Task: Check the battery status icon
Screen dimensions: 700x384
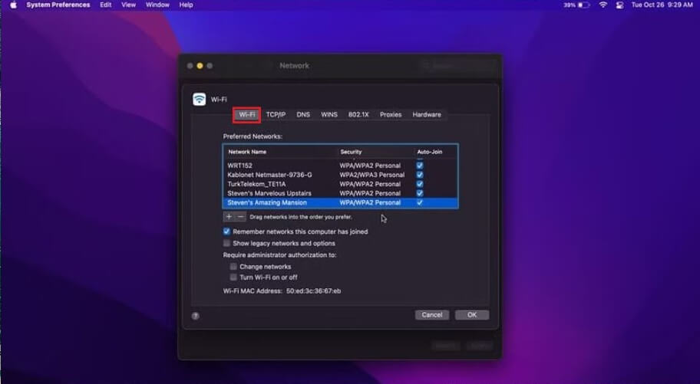Action: pos(583,5)
